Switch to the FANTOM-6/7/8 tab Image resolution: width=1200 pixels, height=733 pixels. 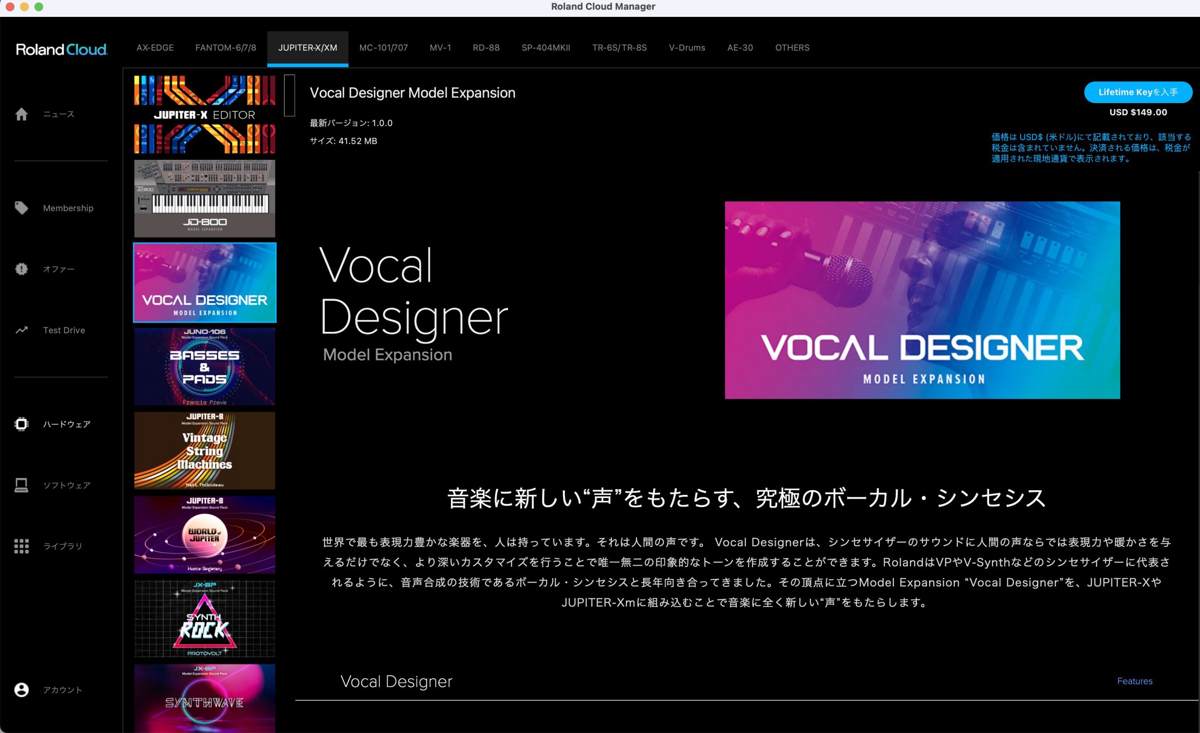click(225, 48)
